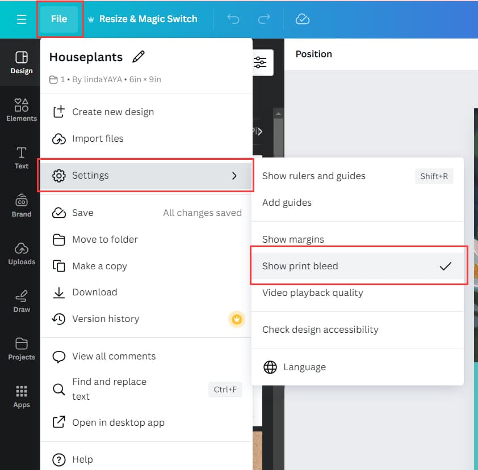Image resolution: width=478 pixels, height=470 pixels.
Task: Click the Help question mark icon
Action: [x=59, y=460]
